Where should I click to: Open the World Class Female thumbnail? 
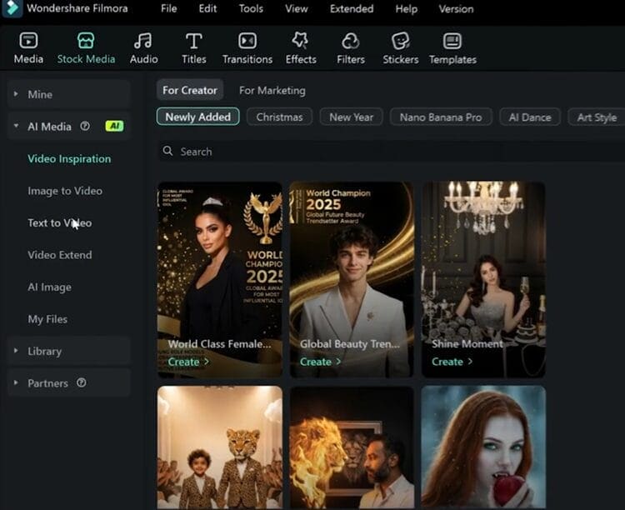tap(220, 279)
